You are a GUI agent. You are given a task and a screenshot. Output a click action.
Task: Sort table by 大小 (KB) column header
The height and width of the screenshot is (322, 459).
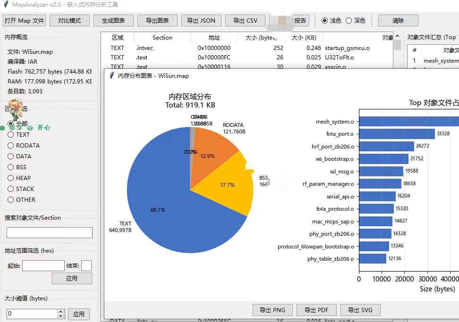(x=304, y=37)
